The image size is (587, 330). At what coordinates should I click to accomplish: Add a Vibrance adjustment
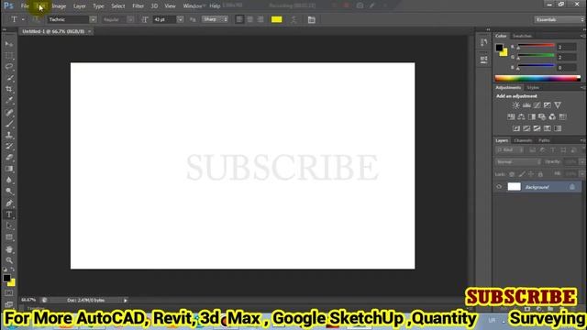click(558, 105)
